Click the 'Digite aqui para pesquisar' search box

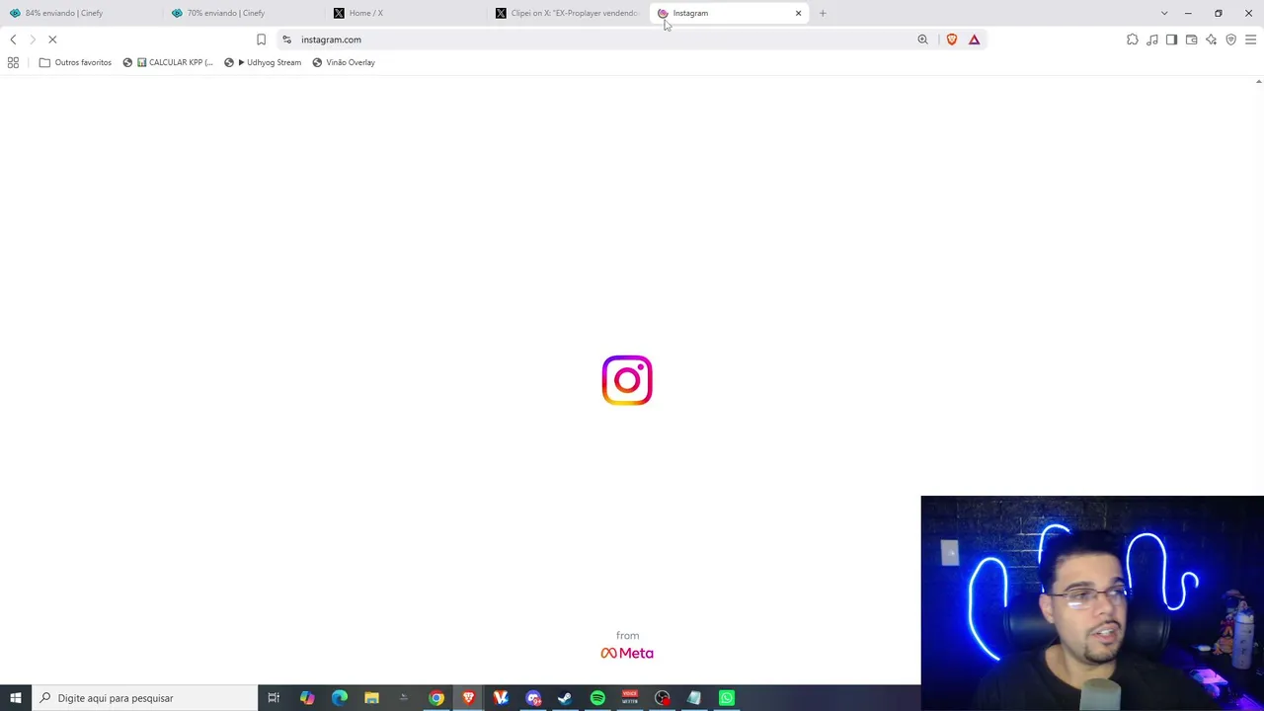(x=144, y=698)
